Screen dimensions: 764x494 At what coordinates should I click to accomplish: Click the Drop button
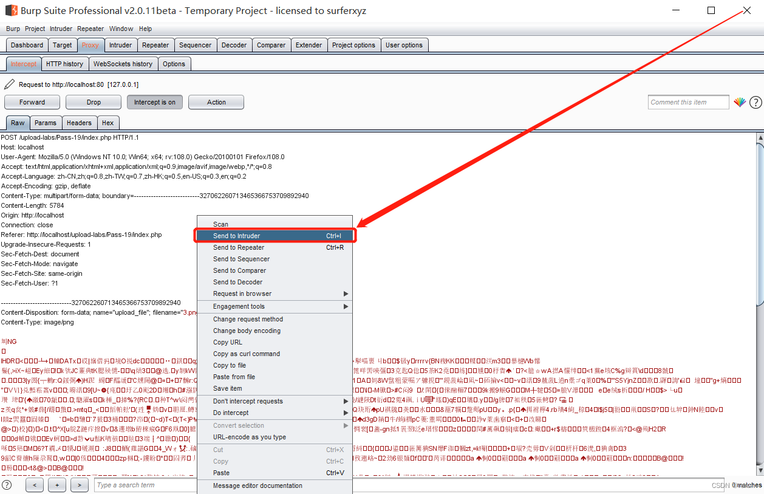click(x=94, y=102)
